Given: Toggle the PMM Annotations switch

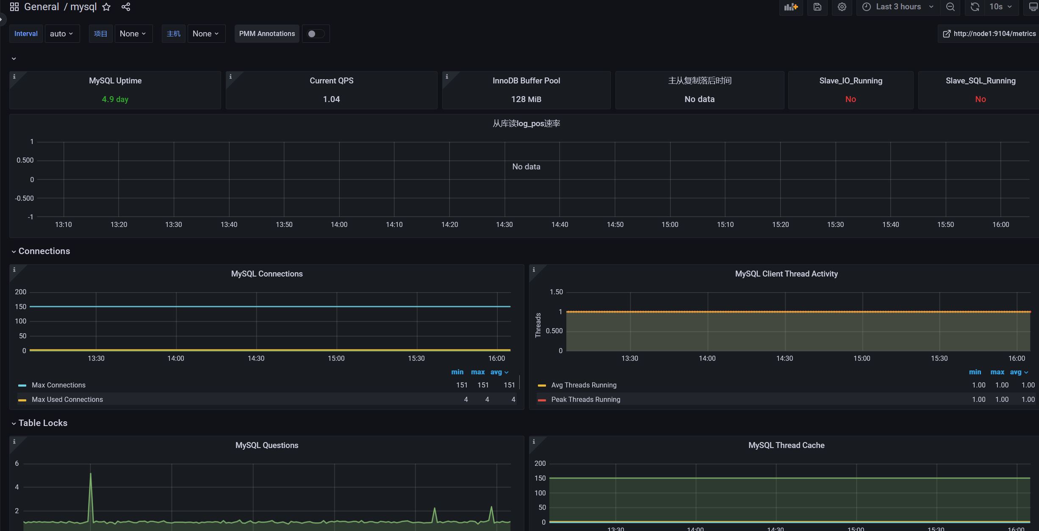Looking at the screenshot, I should [x=316, y=34].
